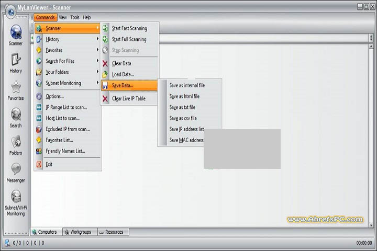Click the Your Folders menu icon
The image size is (377, 251).
39,72
